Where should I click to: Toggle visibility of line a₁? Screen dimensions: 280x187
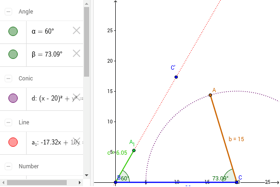coord(13,142)
